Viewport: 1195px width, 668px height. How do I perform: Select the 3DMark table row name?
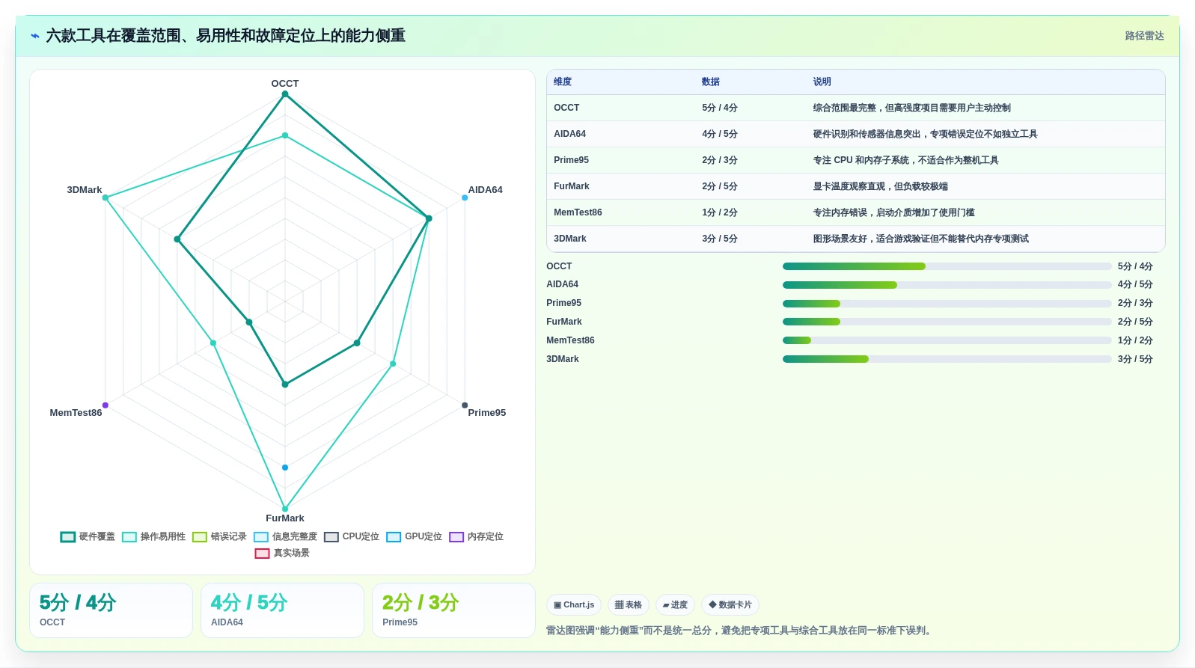570,239
